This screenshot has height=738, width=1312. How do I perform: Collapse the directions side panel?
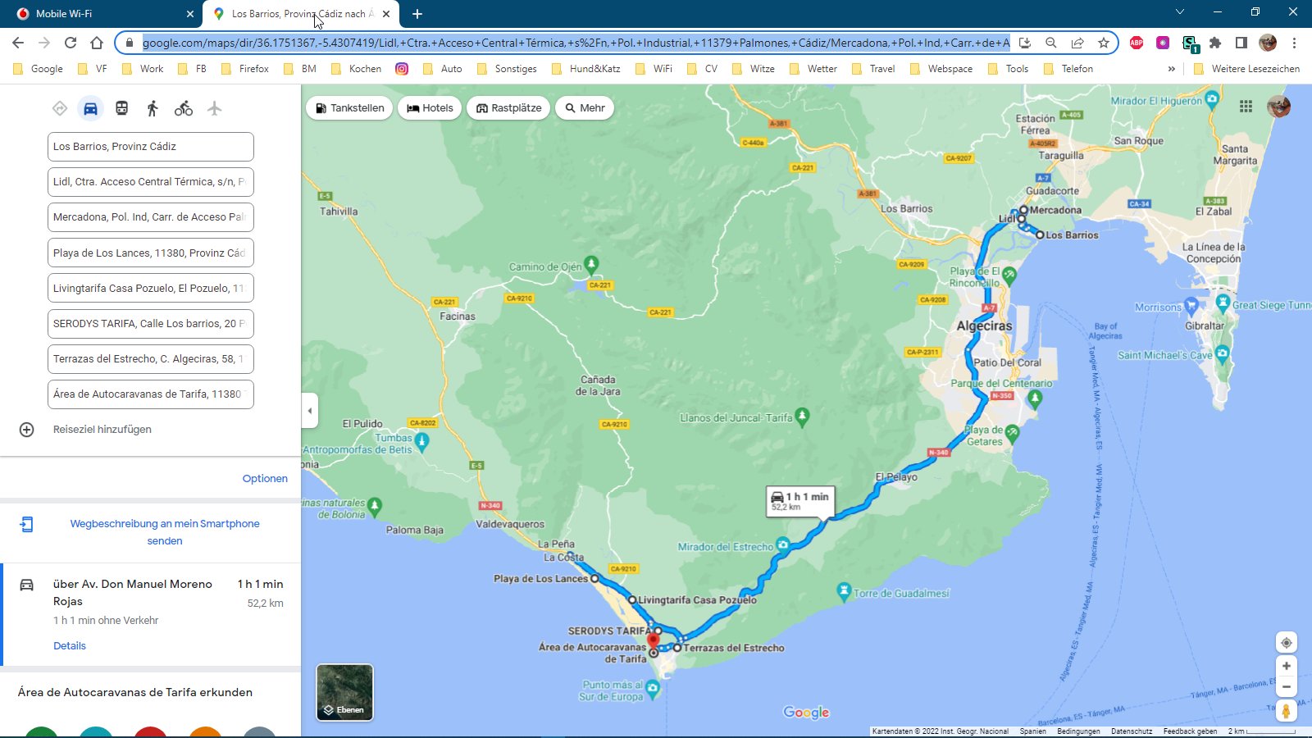(x=310, y=411)
